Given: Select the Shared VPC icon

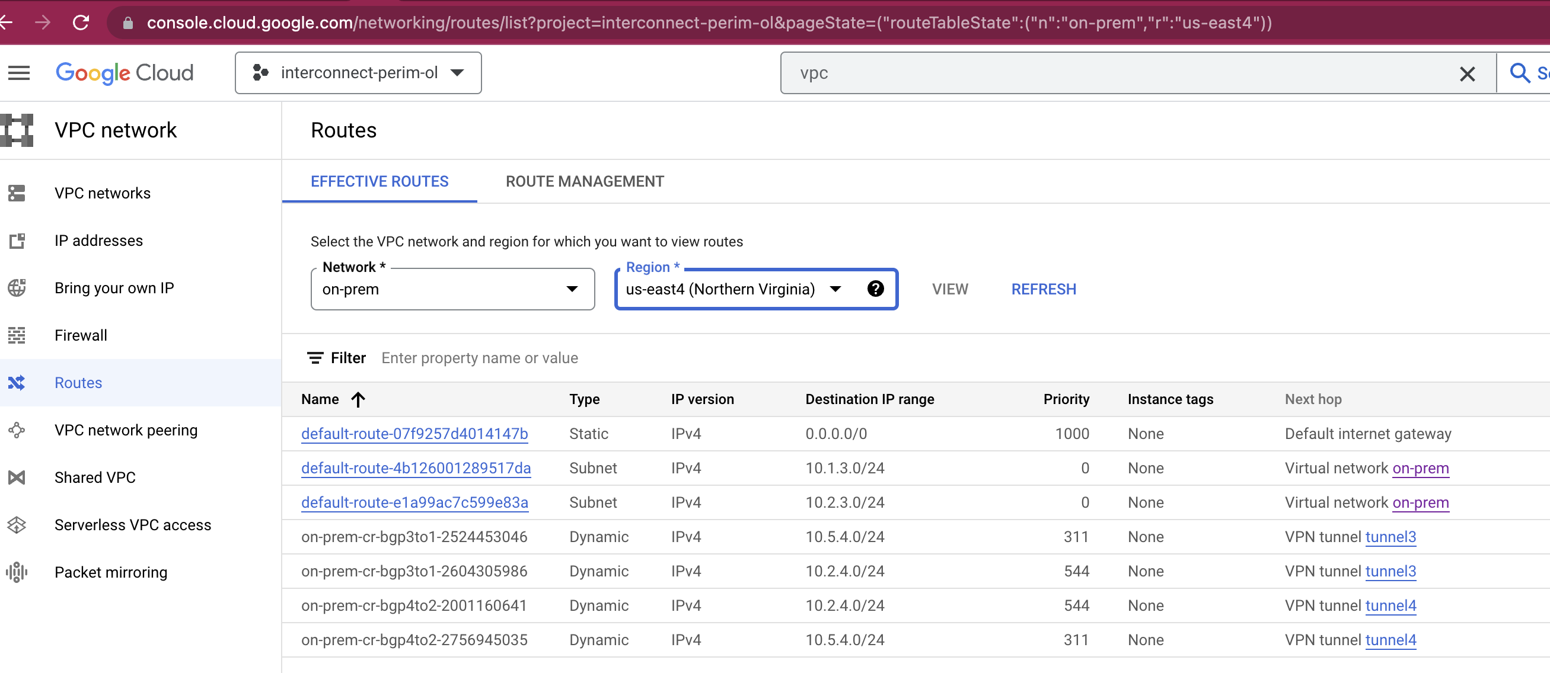Looking at the screenshot, I should point(17,477).
